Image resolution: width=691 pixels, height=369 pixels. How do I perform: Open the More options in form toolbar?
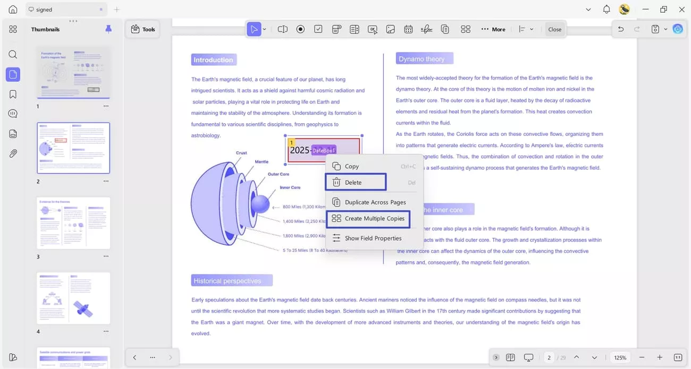coord(493,29)
